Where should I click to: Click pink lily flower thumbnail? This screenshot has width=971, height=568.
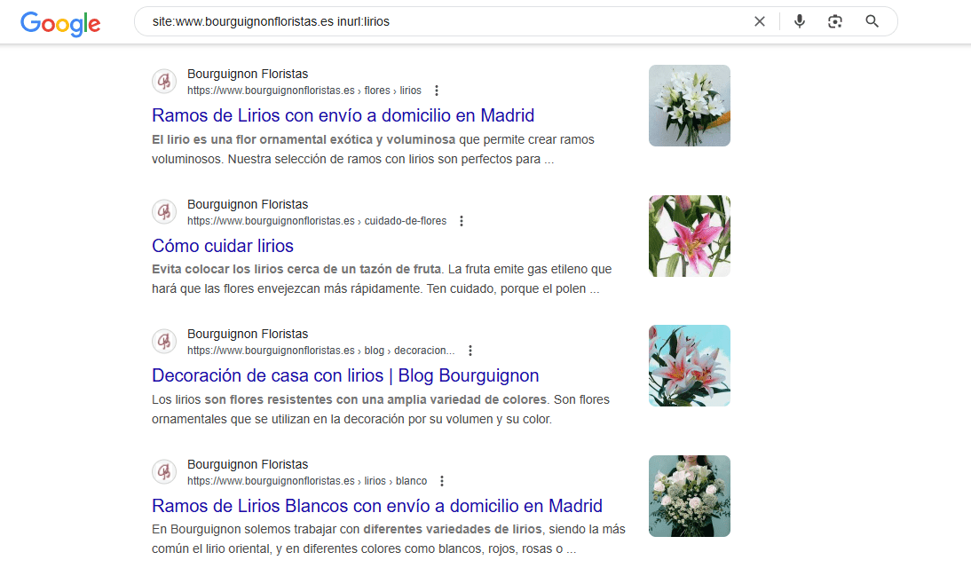tap(690, 236)
